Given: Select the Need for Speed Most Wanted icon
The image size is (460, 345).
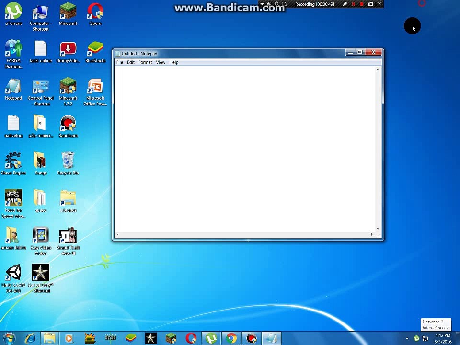Looking at the screenshot, I should (x=13, y=204).
